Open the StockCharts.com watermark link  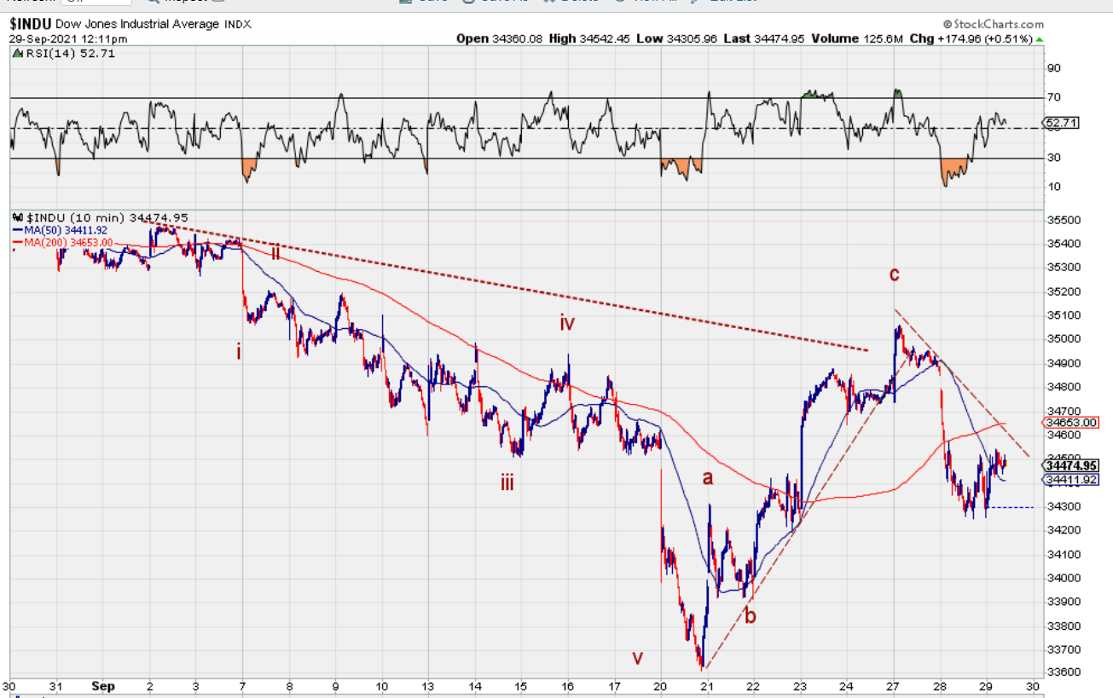click(x=994, y=25)
